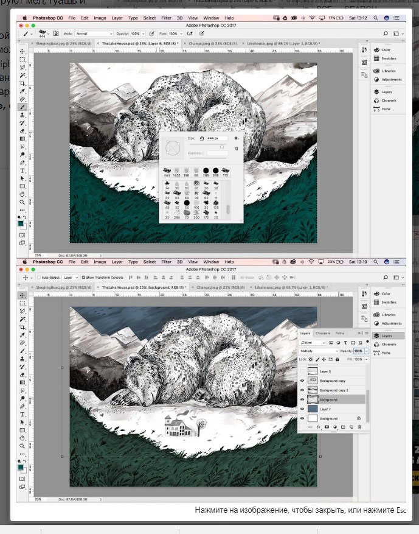The image size is (419, 534).
Task: Reset brush size with circular arrow icon
Action: (202, 138)
